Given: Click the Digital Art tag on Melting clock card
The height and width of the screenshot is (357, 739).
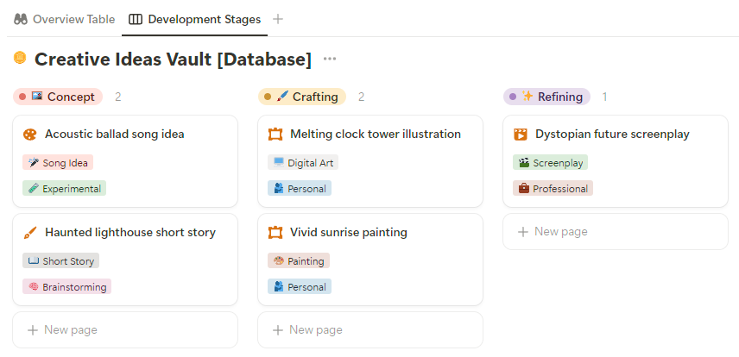Looking at the screenshot, I should point(303,162).
